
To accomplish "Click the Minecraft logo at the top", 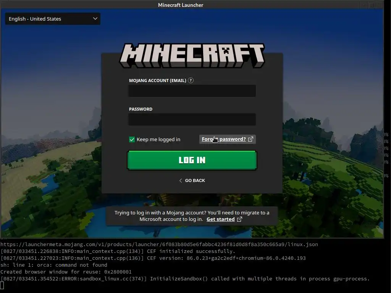I will 192,56.
